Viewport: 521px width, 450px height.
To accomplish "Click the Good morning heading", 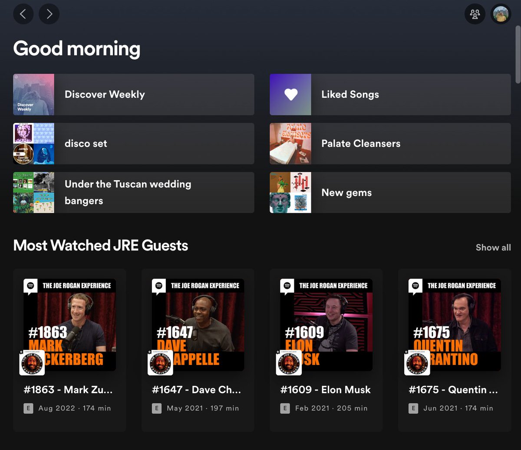I will click(x=77, y=48).
